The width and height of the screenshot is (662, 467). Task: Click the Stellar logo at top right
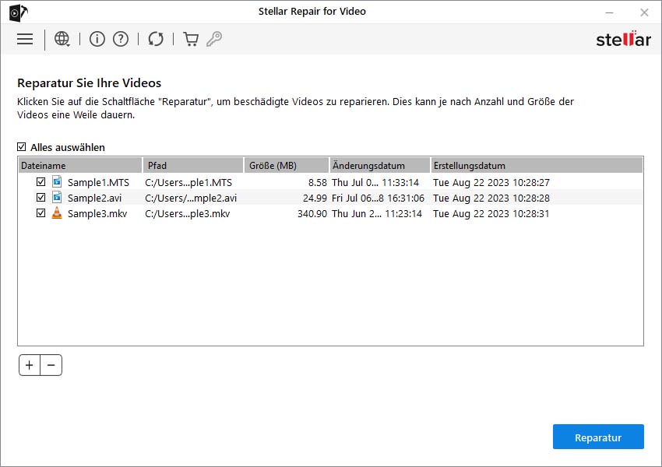tap(623, 40)
